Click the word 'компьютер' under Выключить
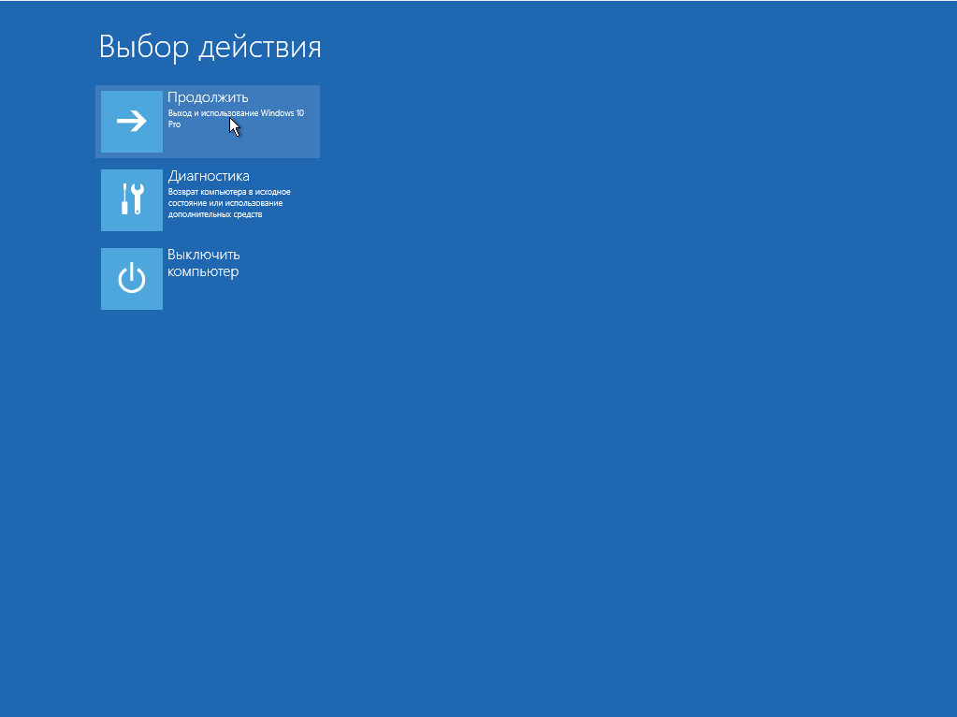 [x=203, y=271]
